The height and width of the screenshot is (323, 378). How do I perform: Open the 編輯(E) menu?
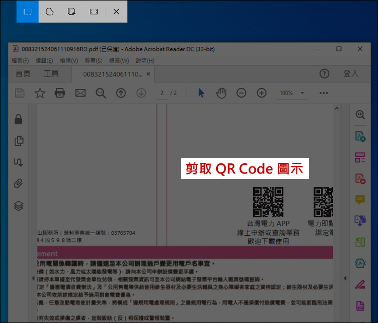[x=44, y=61]
